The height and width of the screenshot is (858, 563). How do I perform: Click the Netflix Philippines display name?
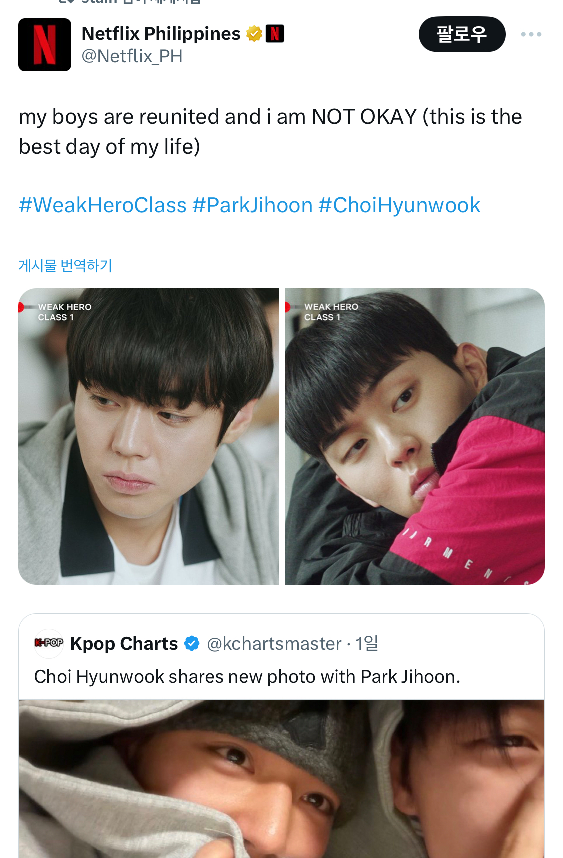coord(161,34)
